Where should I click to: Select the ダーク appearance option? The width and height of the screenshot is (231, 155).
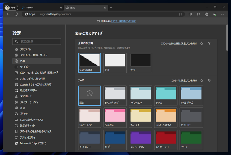point(140,63)
